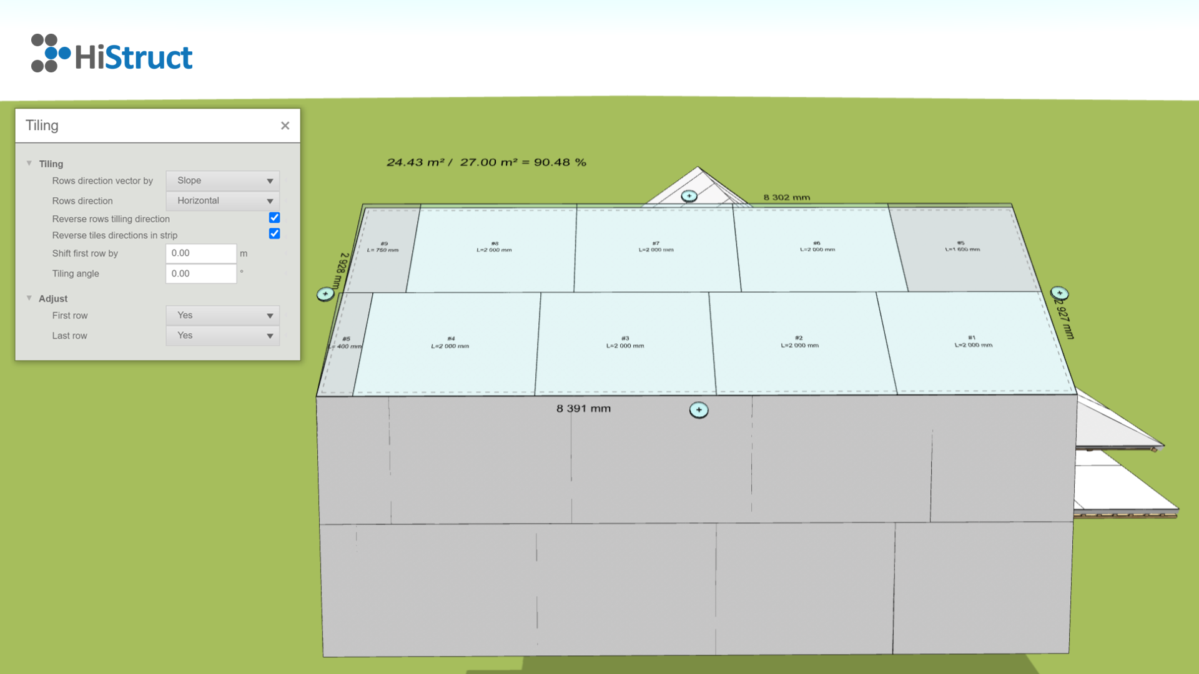Open the Last row dropdown

click(x=222, y=335)
